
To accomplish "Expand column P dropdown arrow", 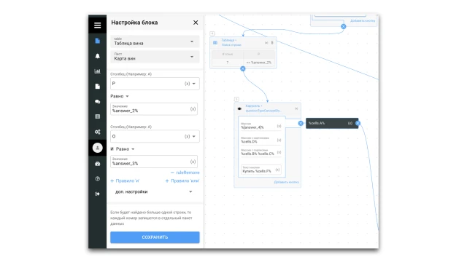I will (x=194, y=84).
